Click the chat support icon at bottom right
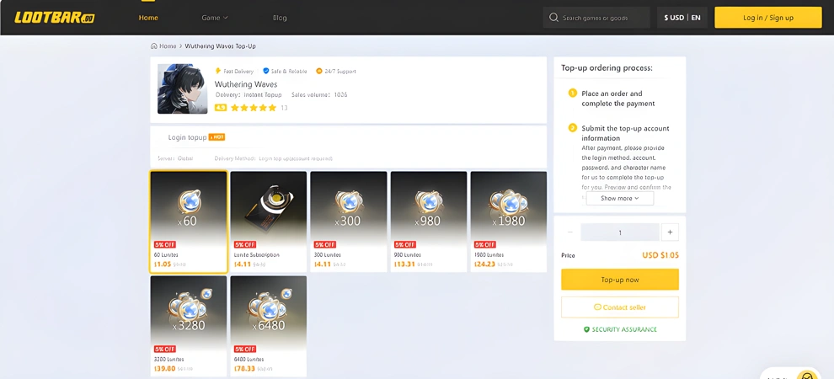 (x=807, y=376)
